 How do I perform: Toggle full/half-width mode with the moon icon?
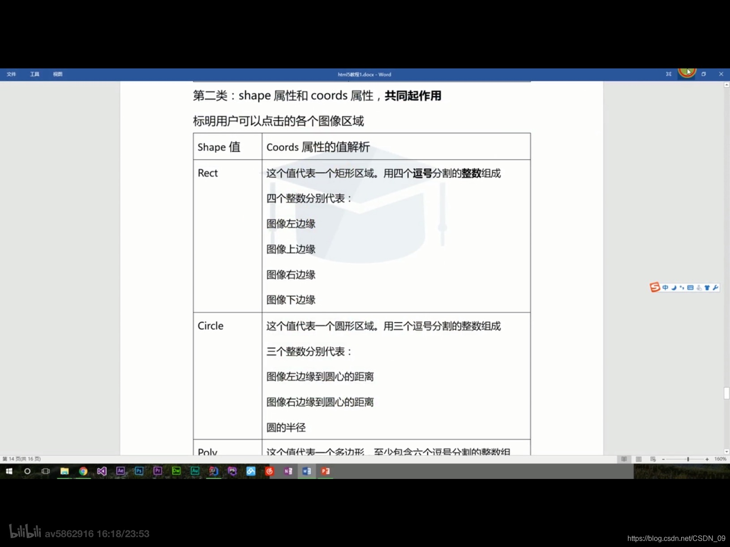coord(674,287)
